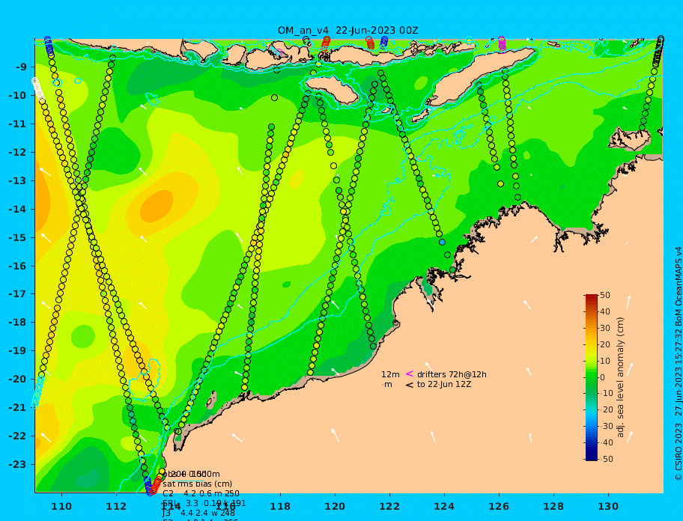Click latitude axis label '-19'
683x521 pixels.
(x=17, y=351)
